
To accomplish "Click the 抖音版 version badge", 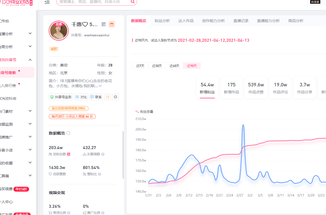I will pos(315,2).
